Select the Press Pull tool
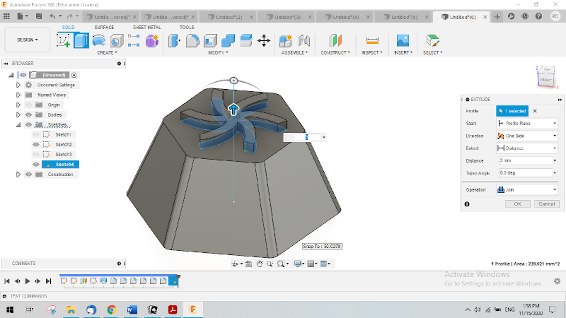Image resolution: width=566 pixels, height=318 pixels. coord(174,41)
